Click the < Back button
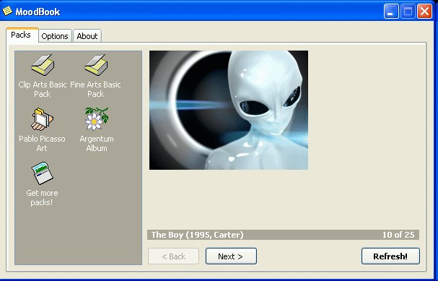This screenshot has width=438, height=281. coord(173,256)
